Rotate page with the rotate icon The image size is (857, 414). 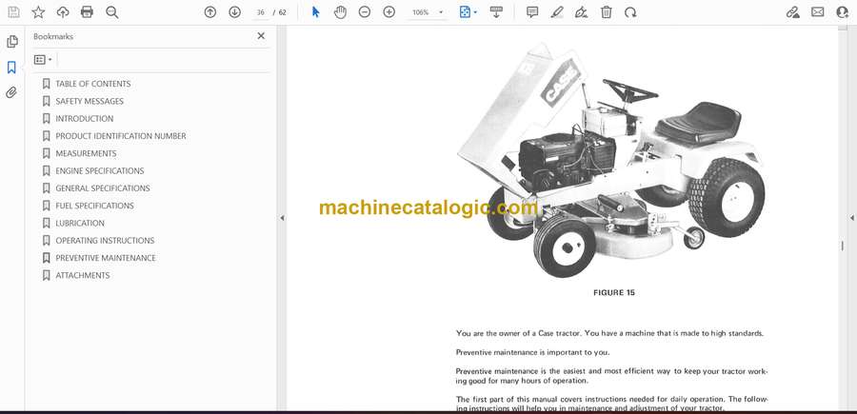tap(630, 12)
